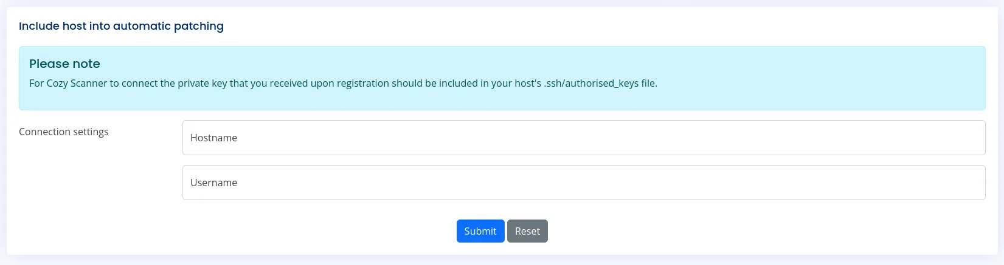The height and width of the screenshot is (265, 1004).
Task: Click the Cozy Scanner private key notice text
Action: 343,83
